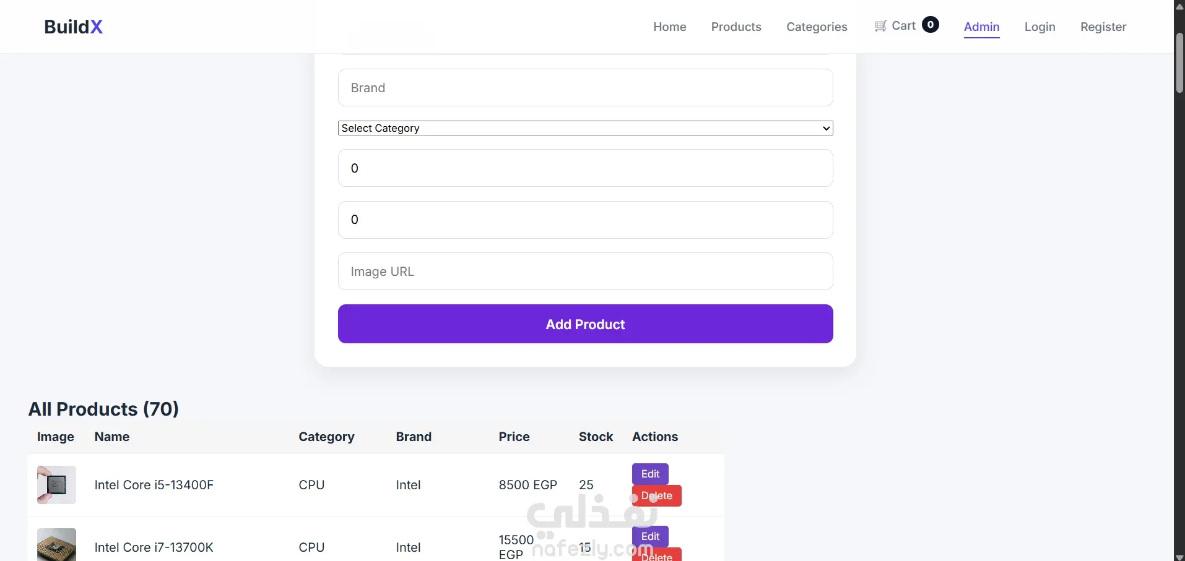Image resolution: width=1185 pixels, height=561 pixels.
Task: Open the Register page
Action: tap(1103, 27)
